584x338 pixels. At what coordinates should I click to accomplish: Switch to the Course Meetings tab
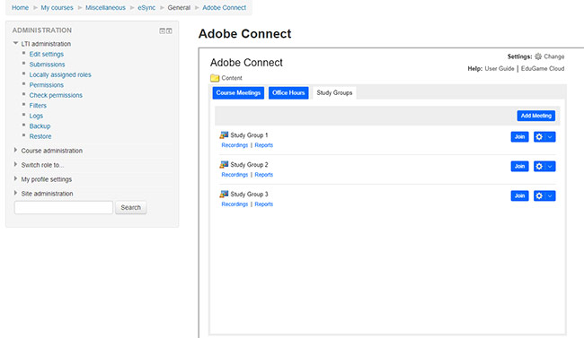pos(238,93)
